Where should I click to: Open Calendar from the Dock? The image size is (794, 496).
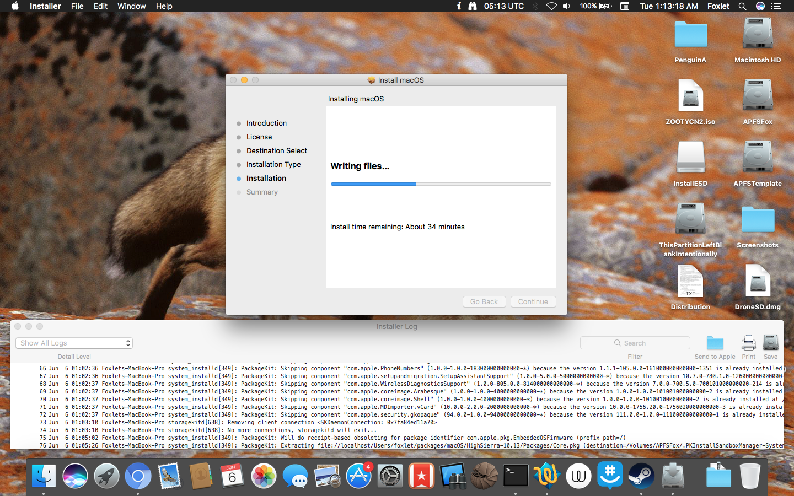(232, 476)
